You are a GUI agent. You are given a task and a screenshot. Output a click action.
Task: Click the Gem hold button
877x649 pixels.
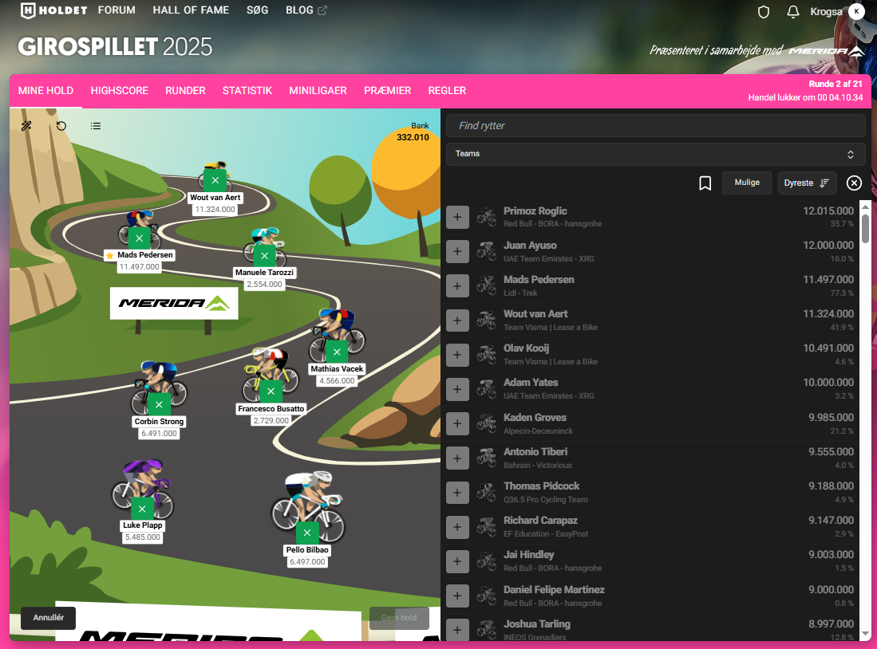(x=399, y=618)
